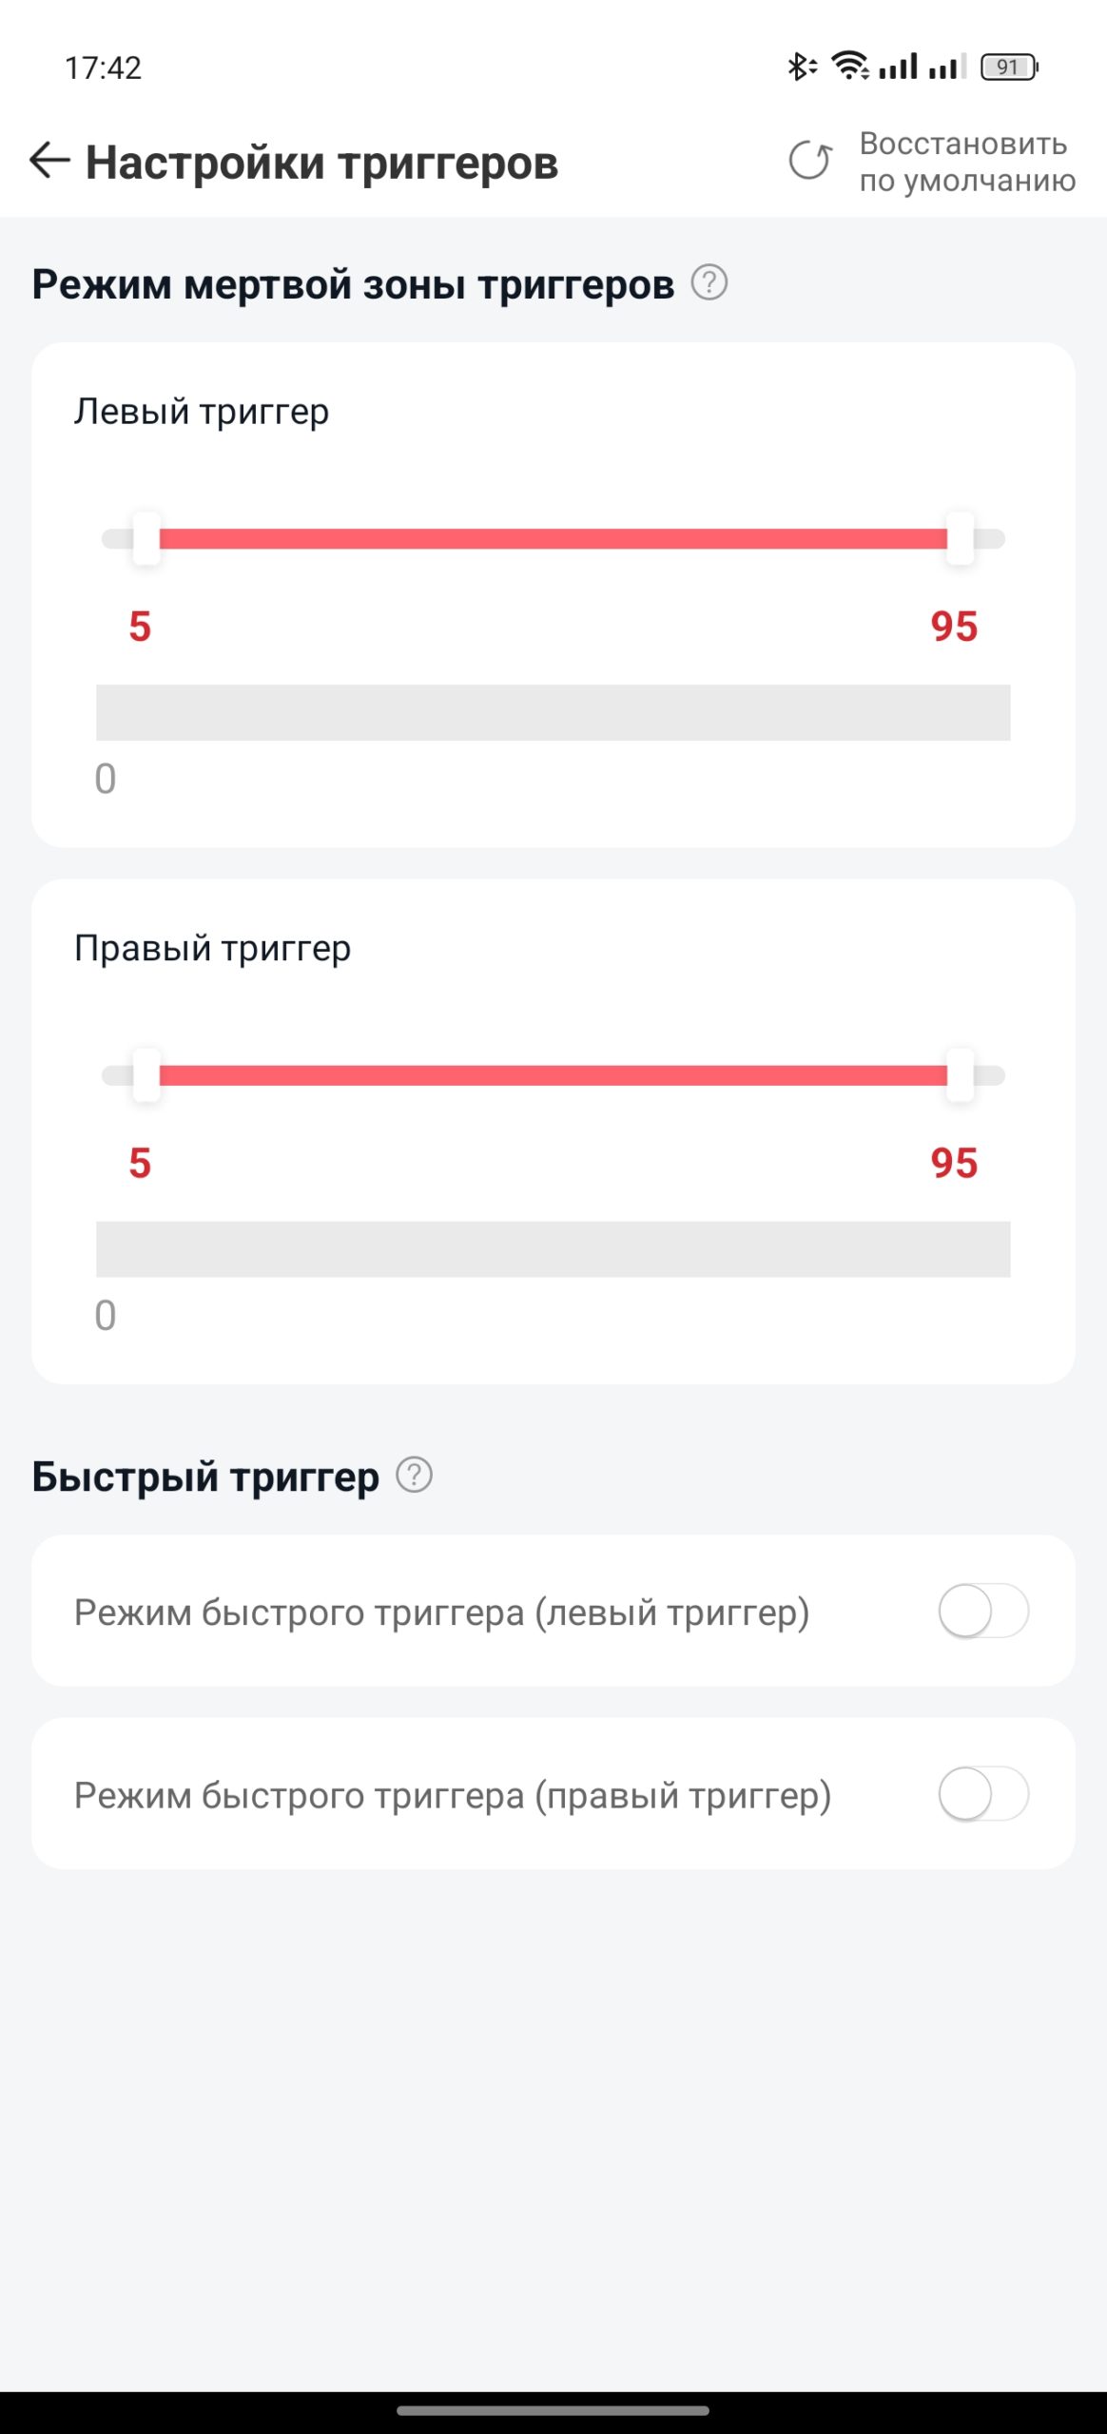
Task: Enable quick trigger mode for right trigger
Action: pos(983,1793)
